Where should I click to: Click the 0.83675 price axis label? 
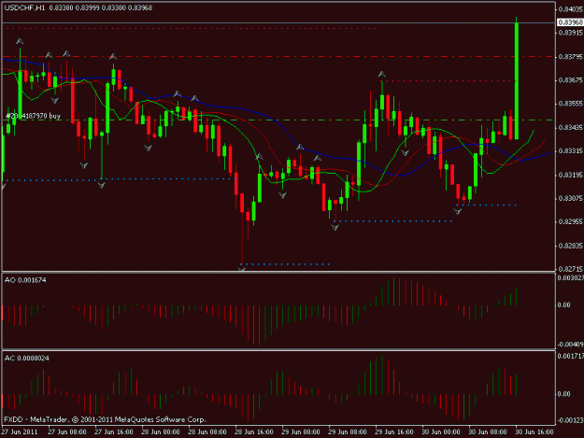(571, 80)
